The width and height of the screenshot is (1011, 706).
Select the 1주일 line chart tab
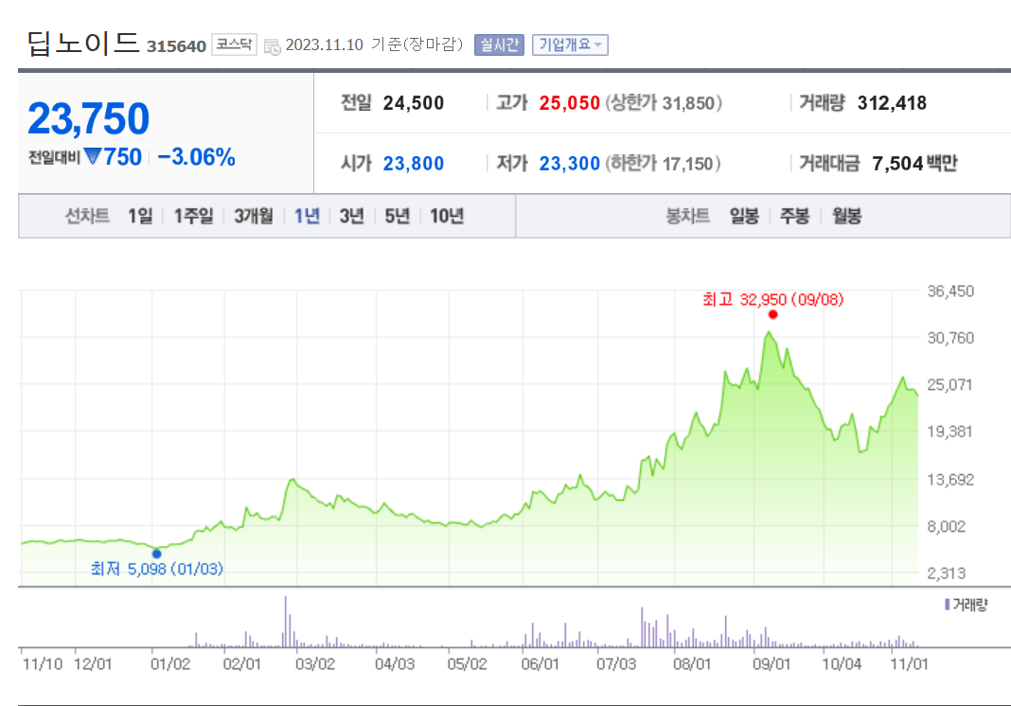(193, 216)
